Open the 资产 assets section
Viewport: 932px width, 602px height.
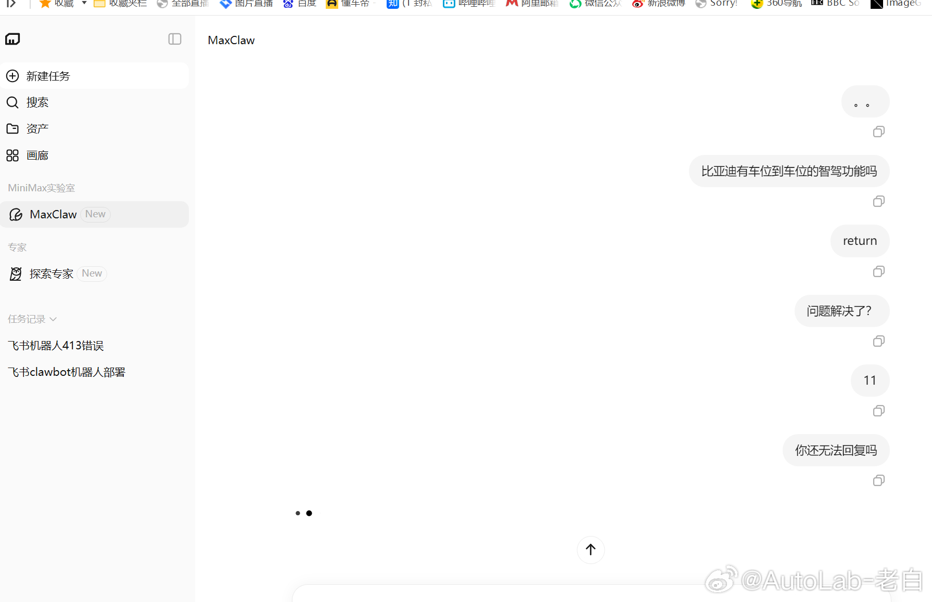coord(94,129)
